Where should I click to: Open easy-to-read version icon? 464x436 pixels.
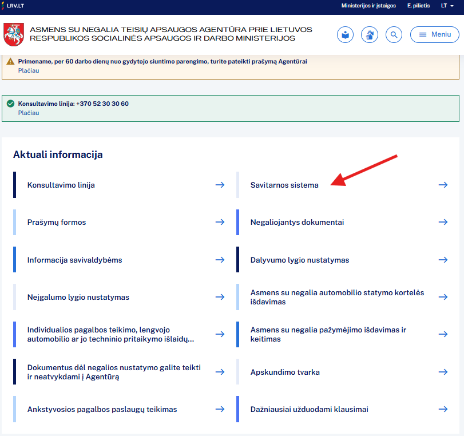[346, 35]
